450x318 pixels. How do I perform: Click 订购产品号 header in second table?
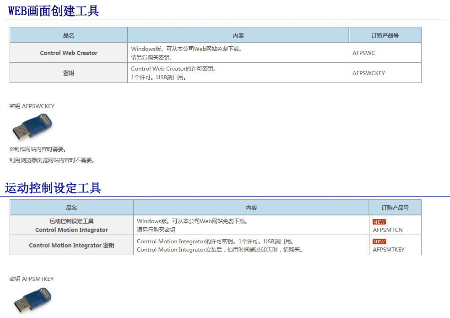coord(395,208)
